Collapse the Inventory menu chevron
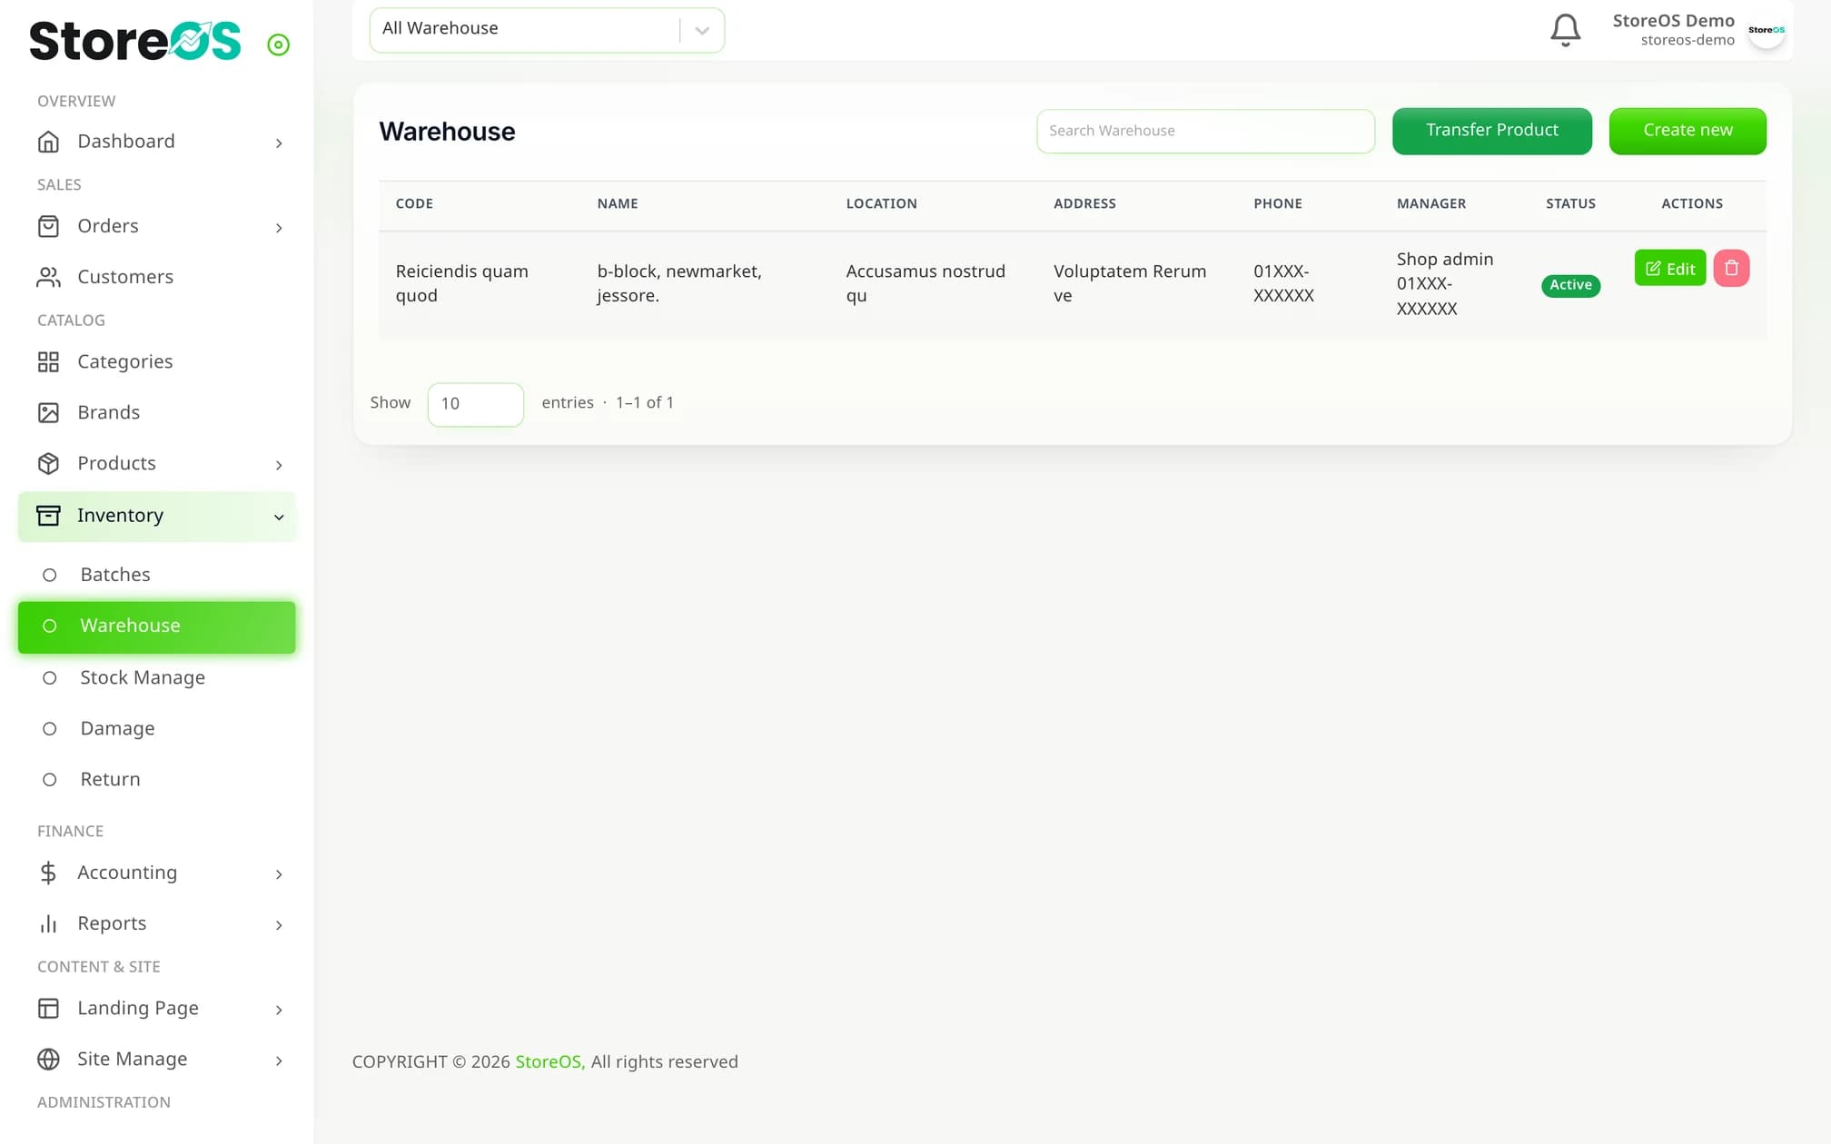The image size is (1831, 1144). (x=279, y=518)
